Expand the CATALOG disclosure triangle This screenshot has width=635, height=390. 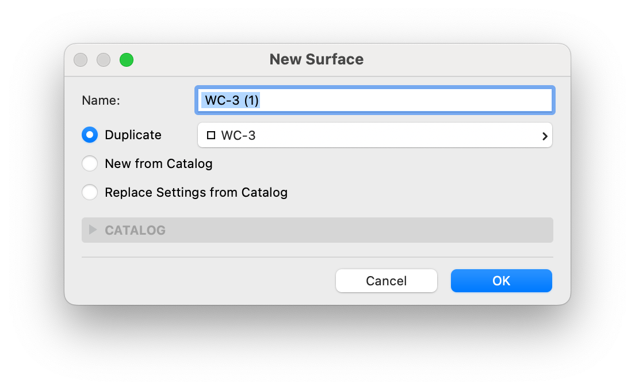click(93, 230)
